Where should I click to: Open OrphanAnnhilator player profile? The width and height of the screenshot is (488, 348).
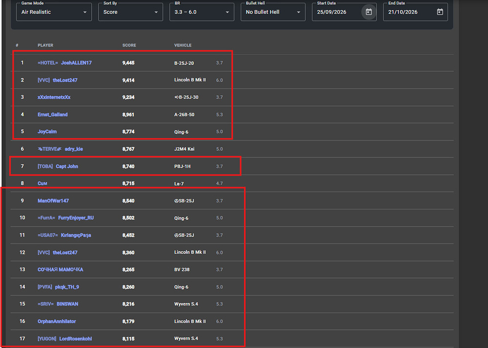pos(57,321)
